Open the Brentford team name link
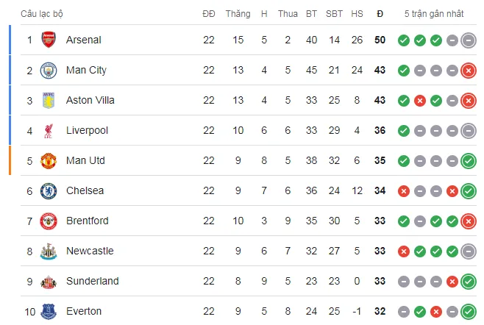 point(87,221)
